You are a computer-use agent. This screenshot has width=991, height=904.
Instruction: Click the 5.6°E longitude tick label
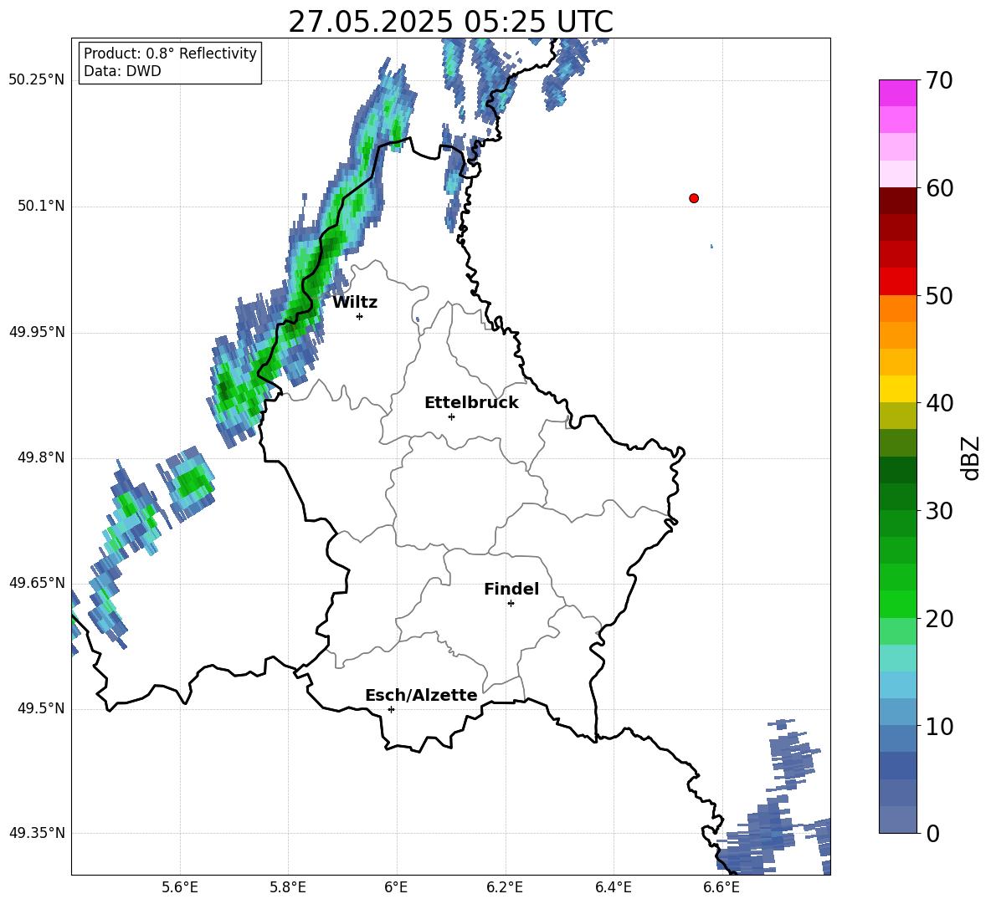pos(180,887)
